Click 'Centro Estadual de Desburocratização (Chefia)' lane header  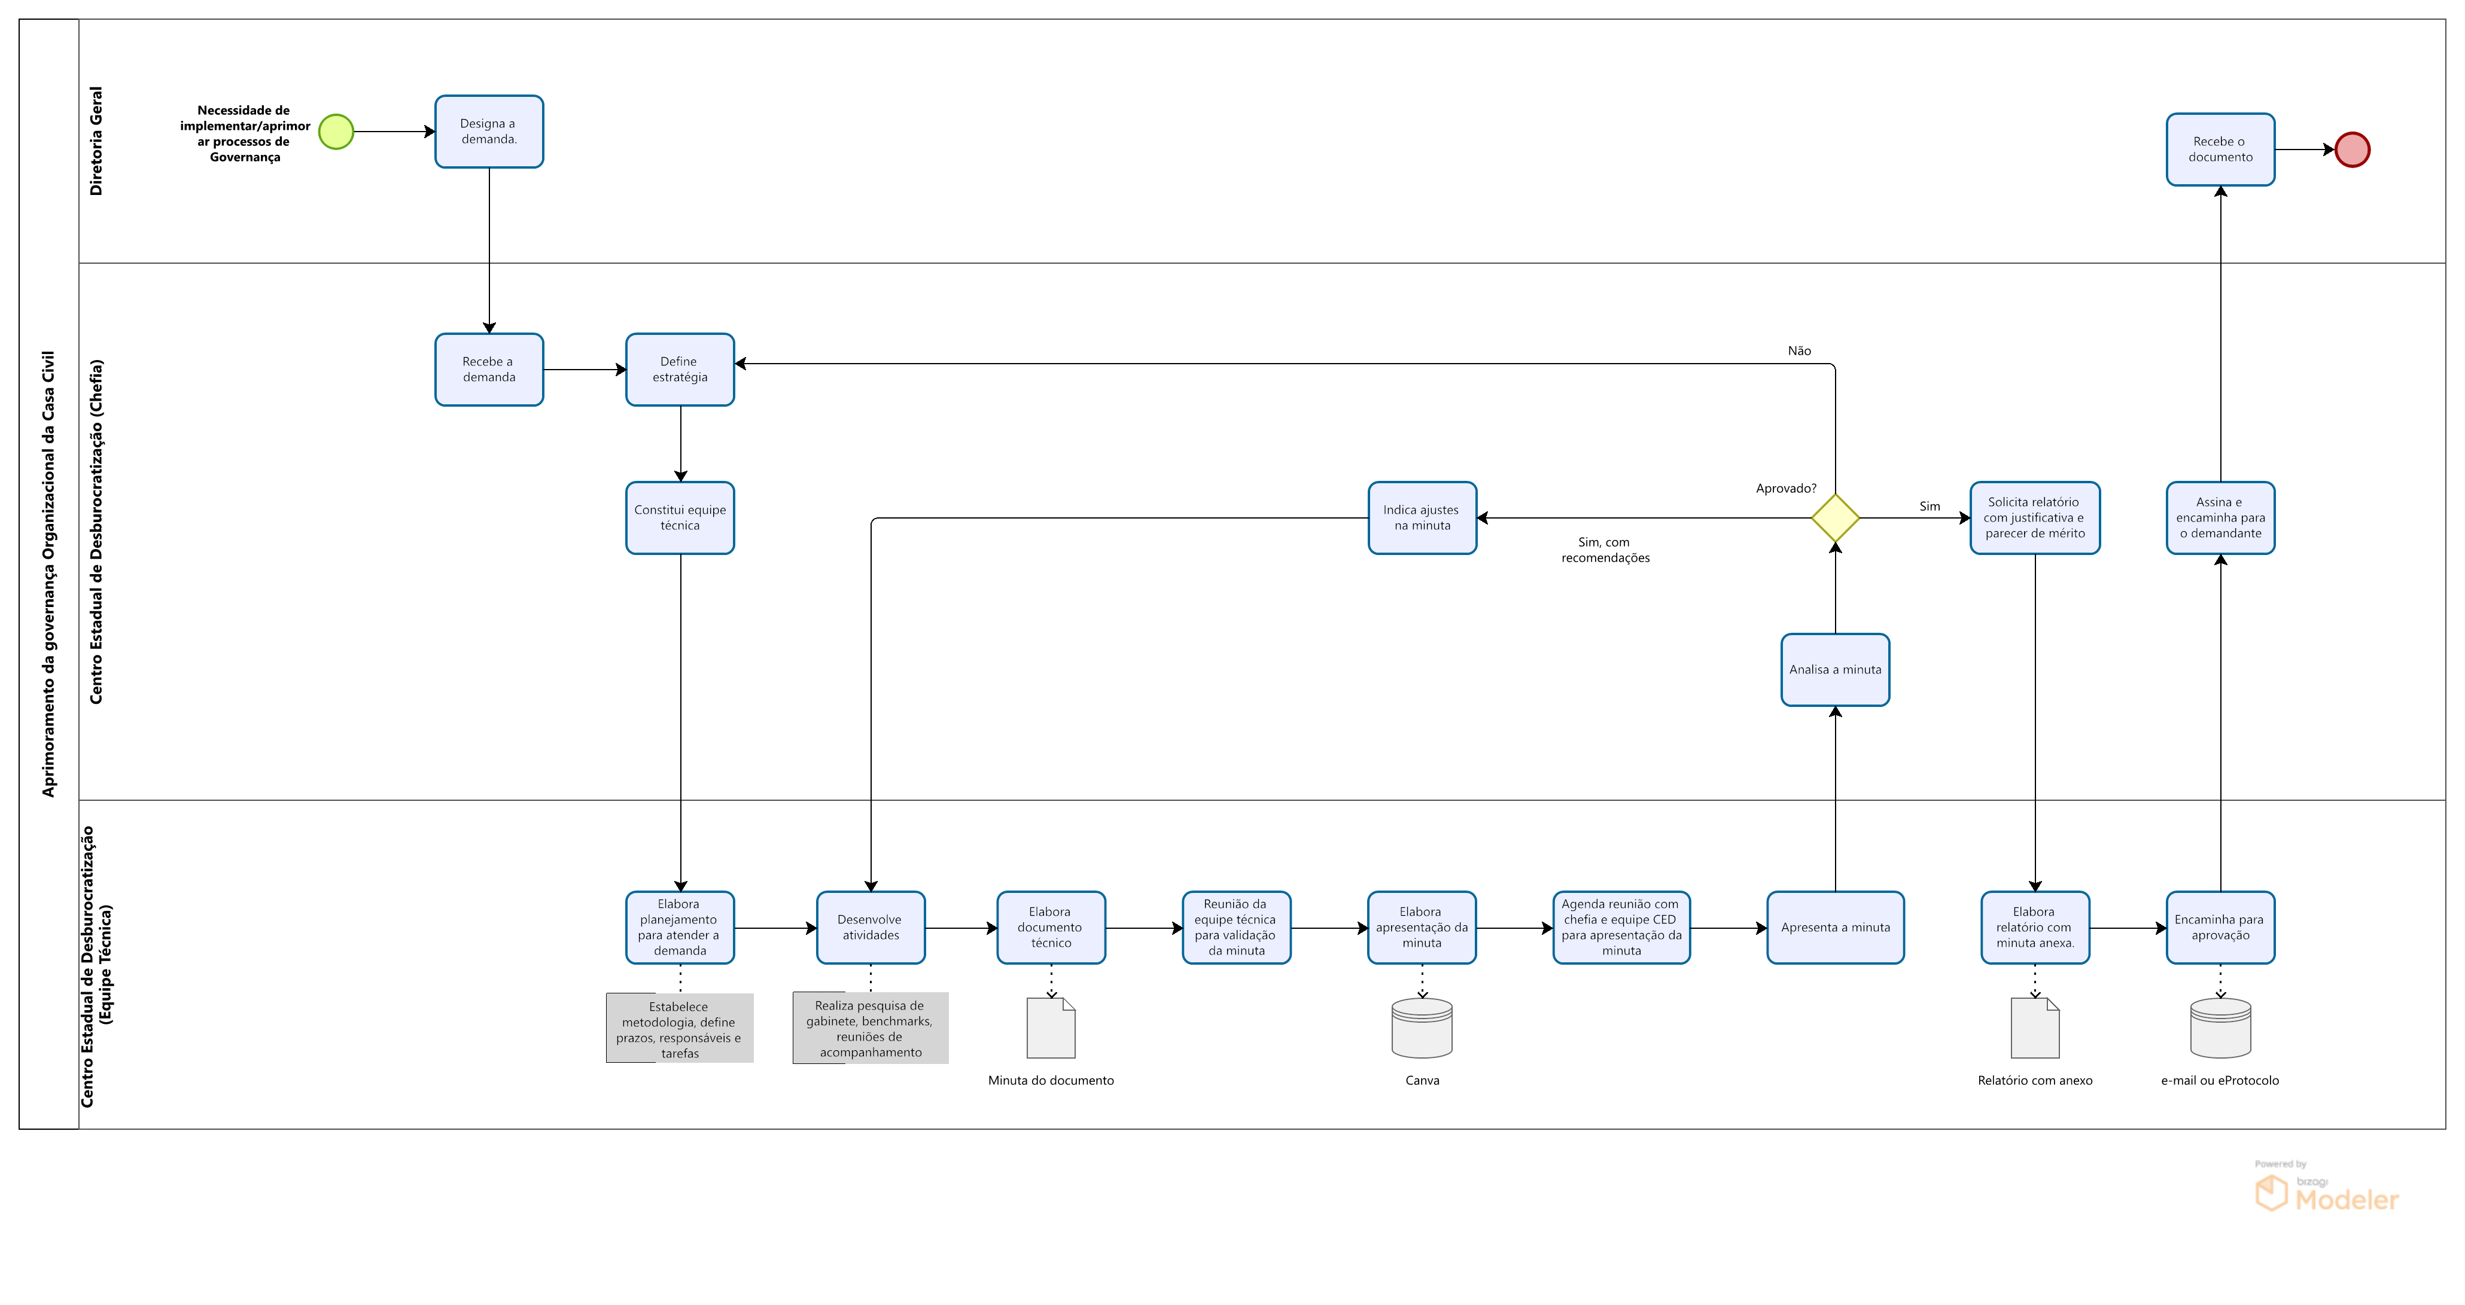click(x=96, y=532)
